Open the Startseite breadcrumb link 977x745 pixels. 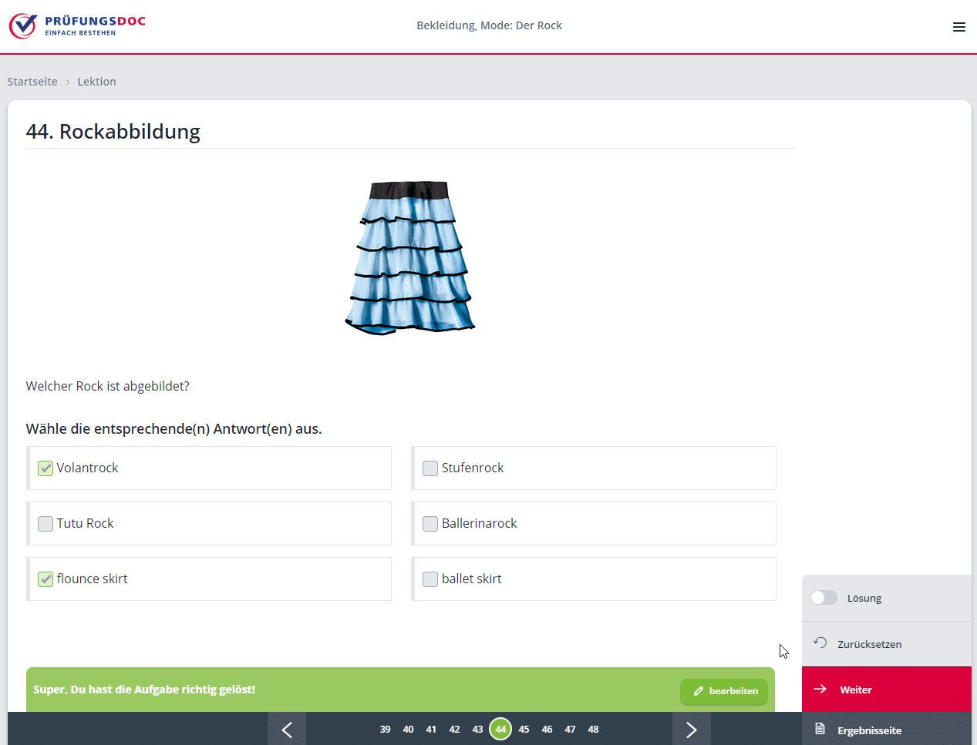[x=32, y=82]
